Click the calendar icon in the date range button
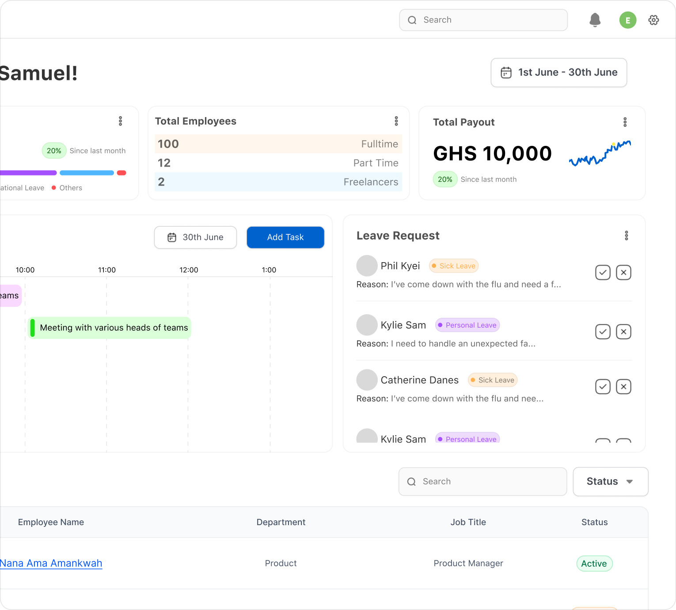676x610 pixels. pos(506,72)
